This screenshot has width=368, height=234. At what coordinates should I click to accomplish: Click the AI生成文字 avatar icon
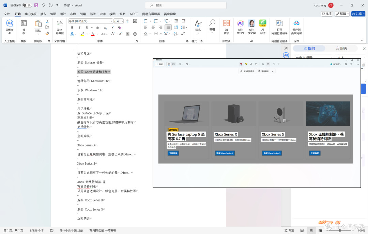click(x=251, y=27)
